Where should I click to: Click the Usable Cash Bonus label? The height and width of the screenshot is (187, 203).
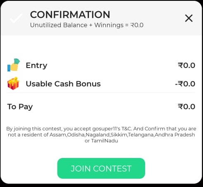click(x=63, y=84)
